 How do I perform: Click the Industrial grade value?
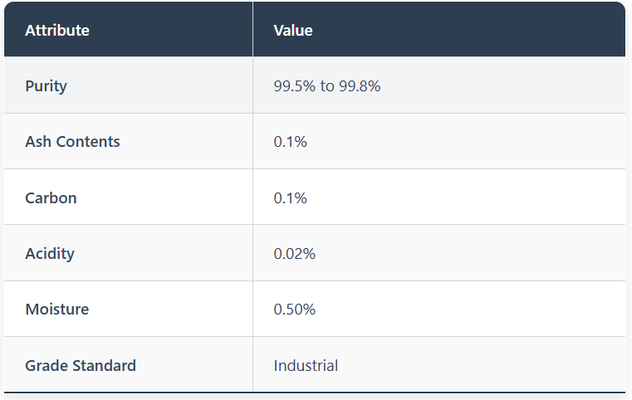tap(306, 365)
